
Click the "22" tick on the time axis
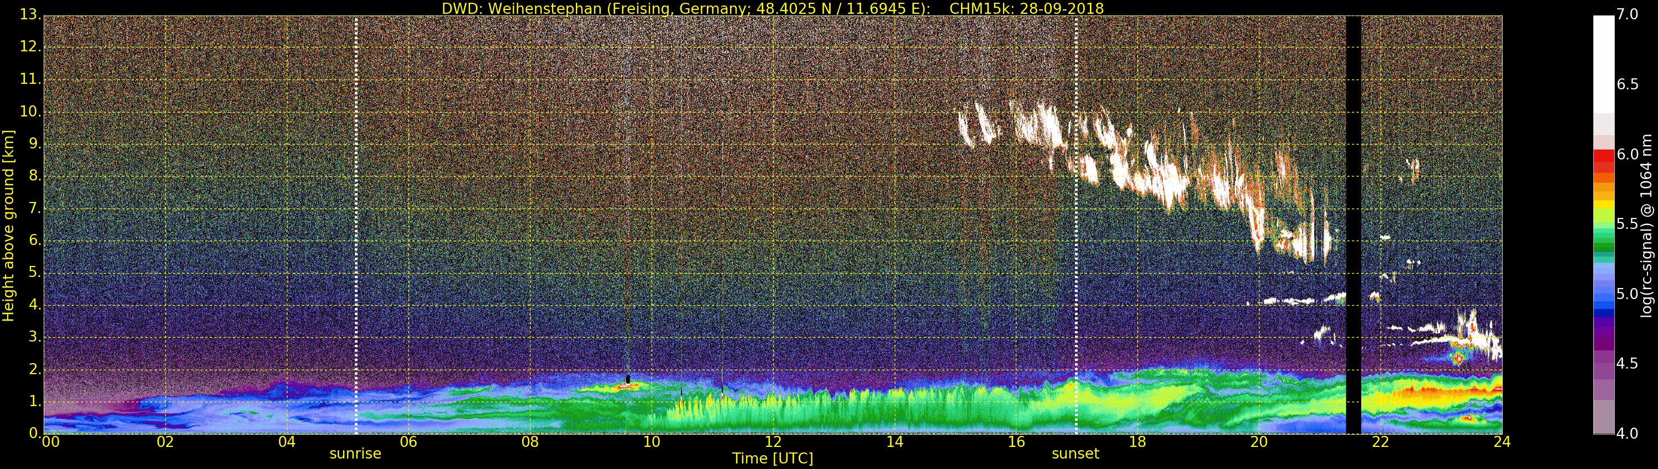click(x=1381, y=441)
